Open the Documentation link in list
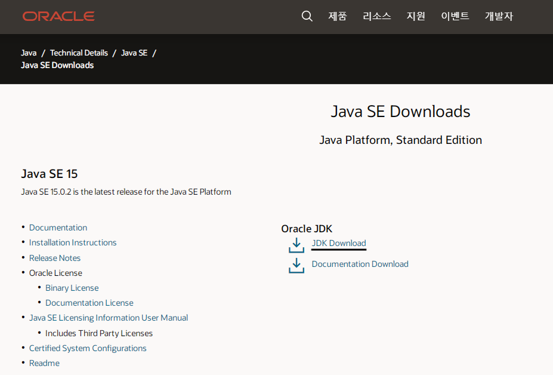The height and width of the screenshot is (375, 553). pos(58,228)
